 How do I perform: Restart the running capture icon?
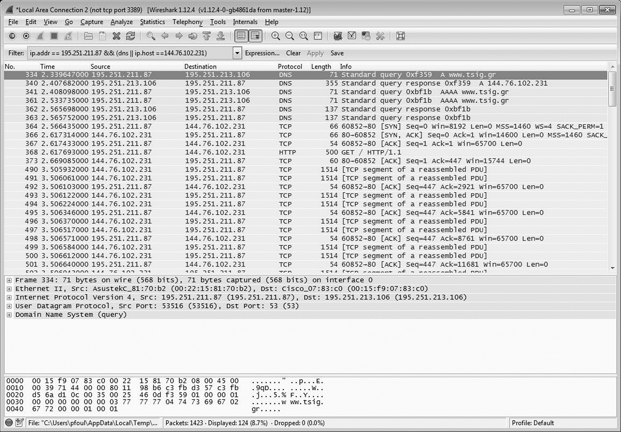[x=68, y=36]
